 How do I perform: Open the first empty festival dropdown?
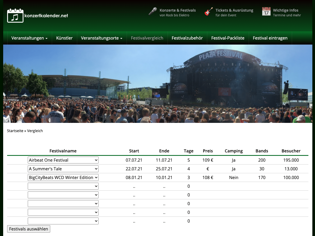63,186
